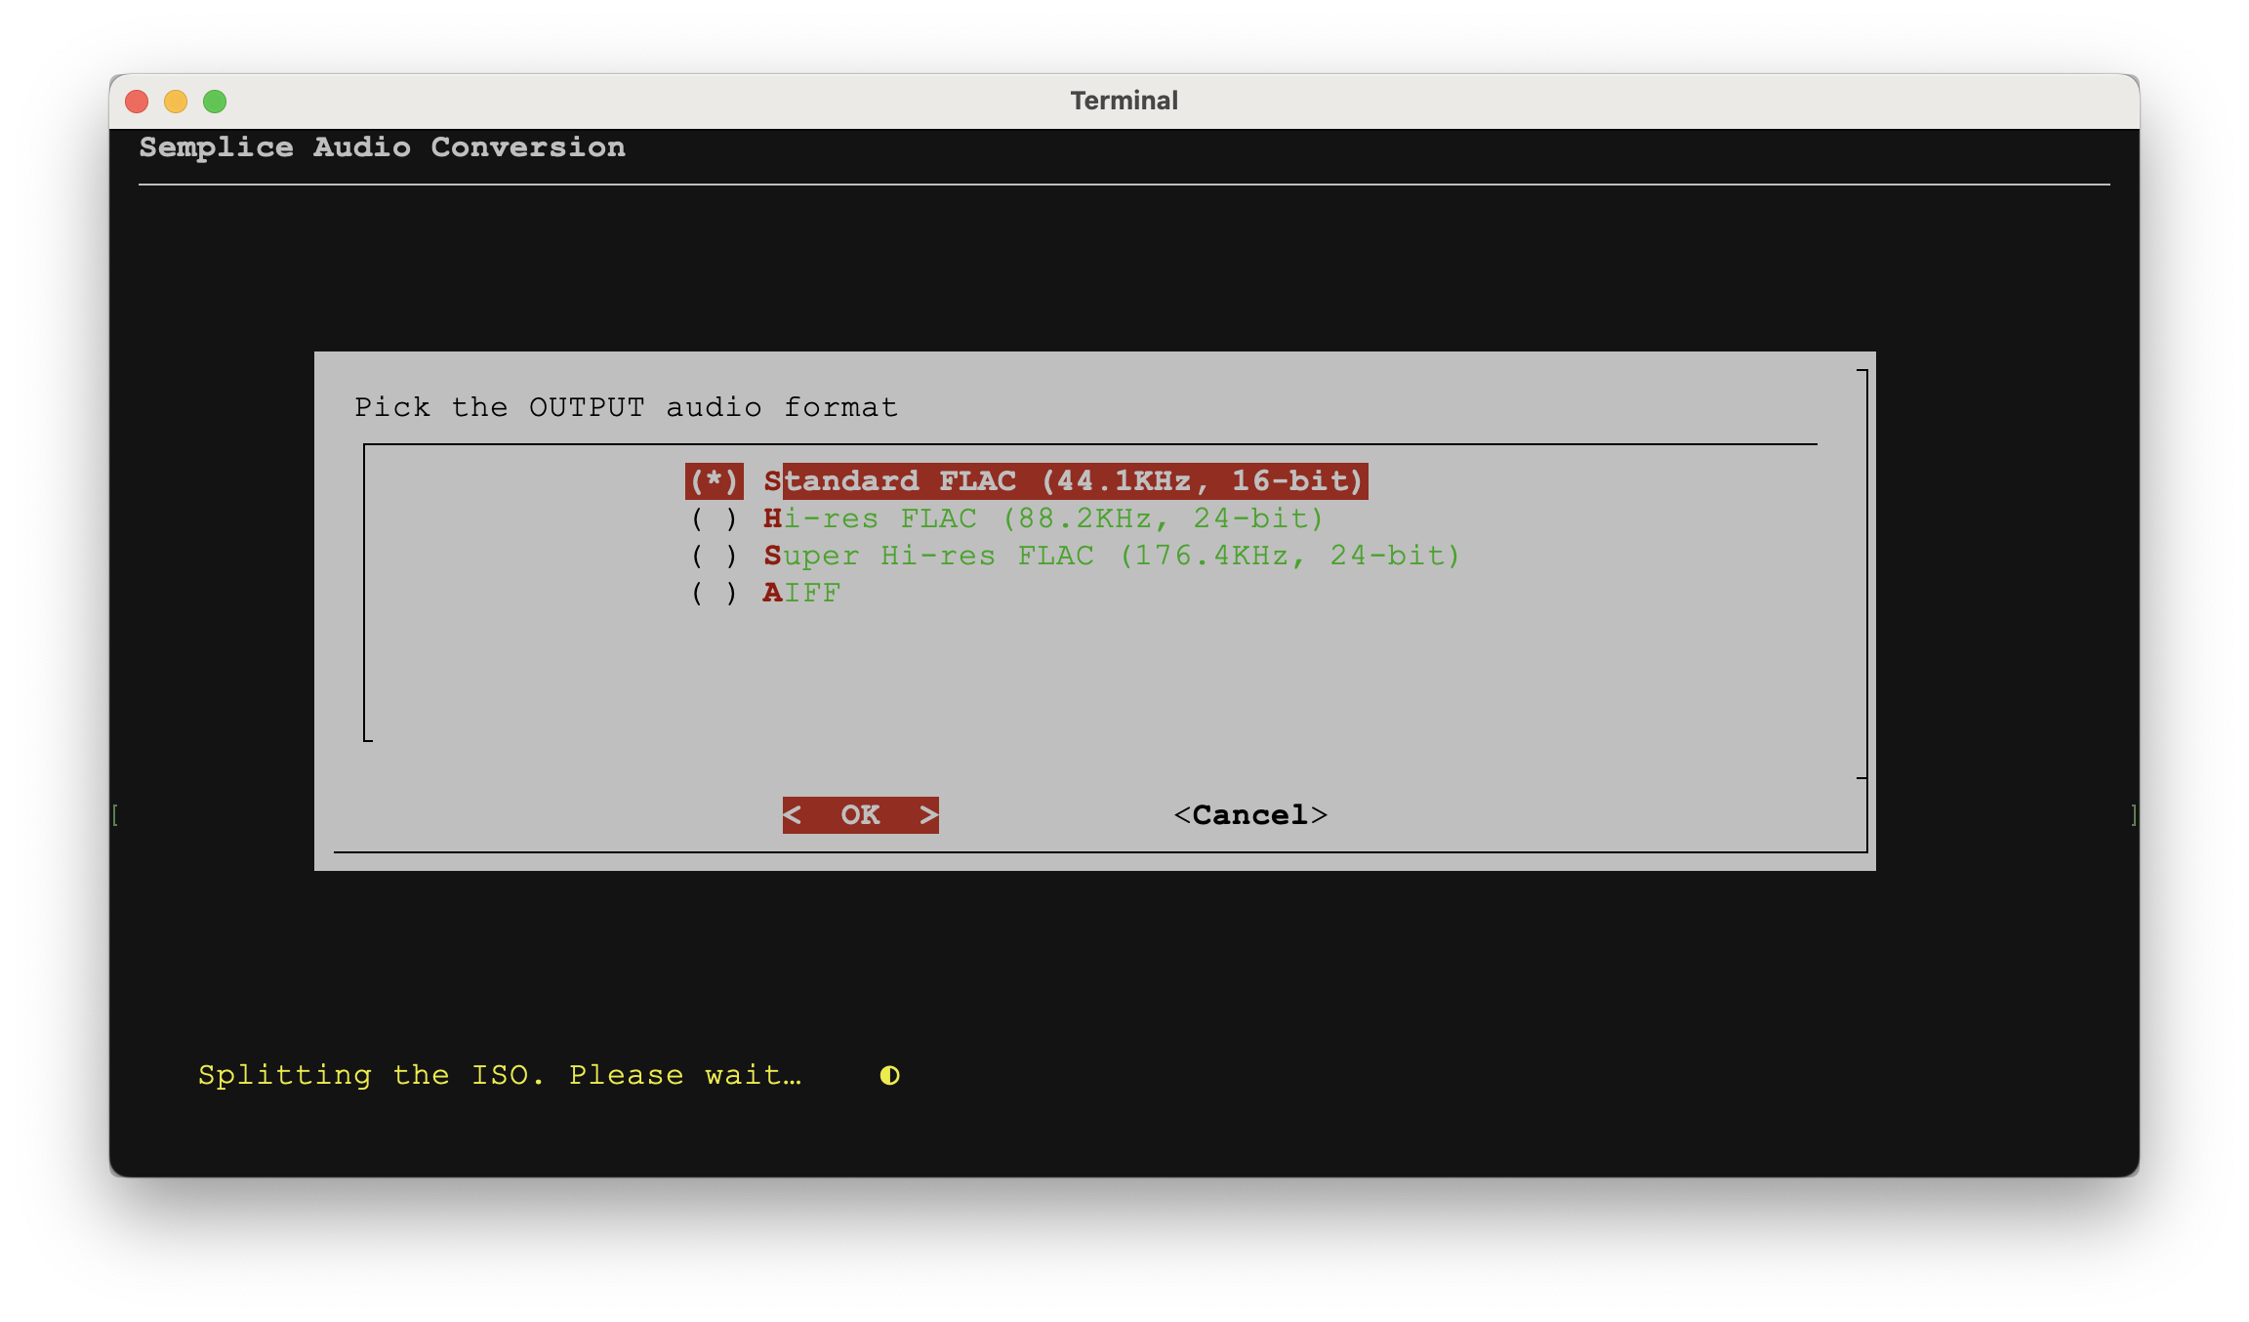Screen dimensions: 2249x1322
Task: Click the 'Splitting the ISO. Please wait…' message
Action: pyautogui.click(x=500, y=1074)
